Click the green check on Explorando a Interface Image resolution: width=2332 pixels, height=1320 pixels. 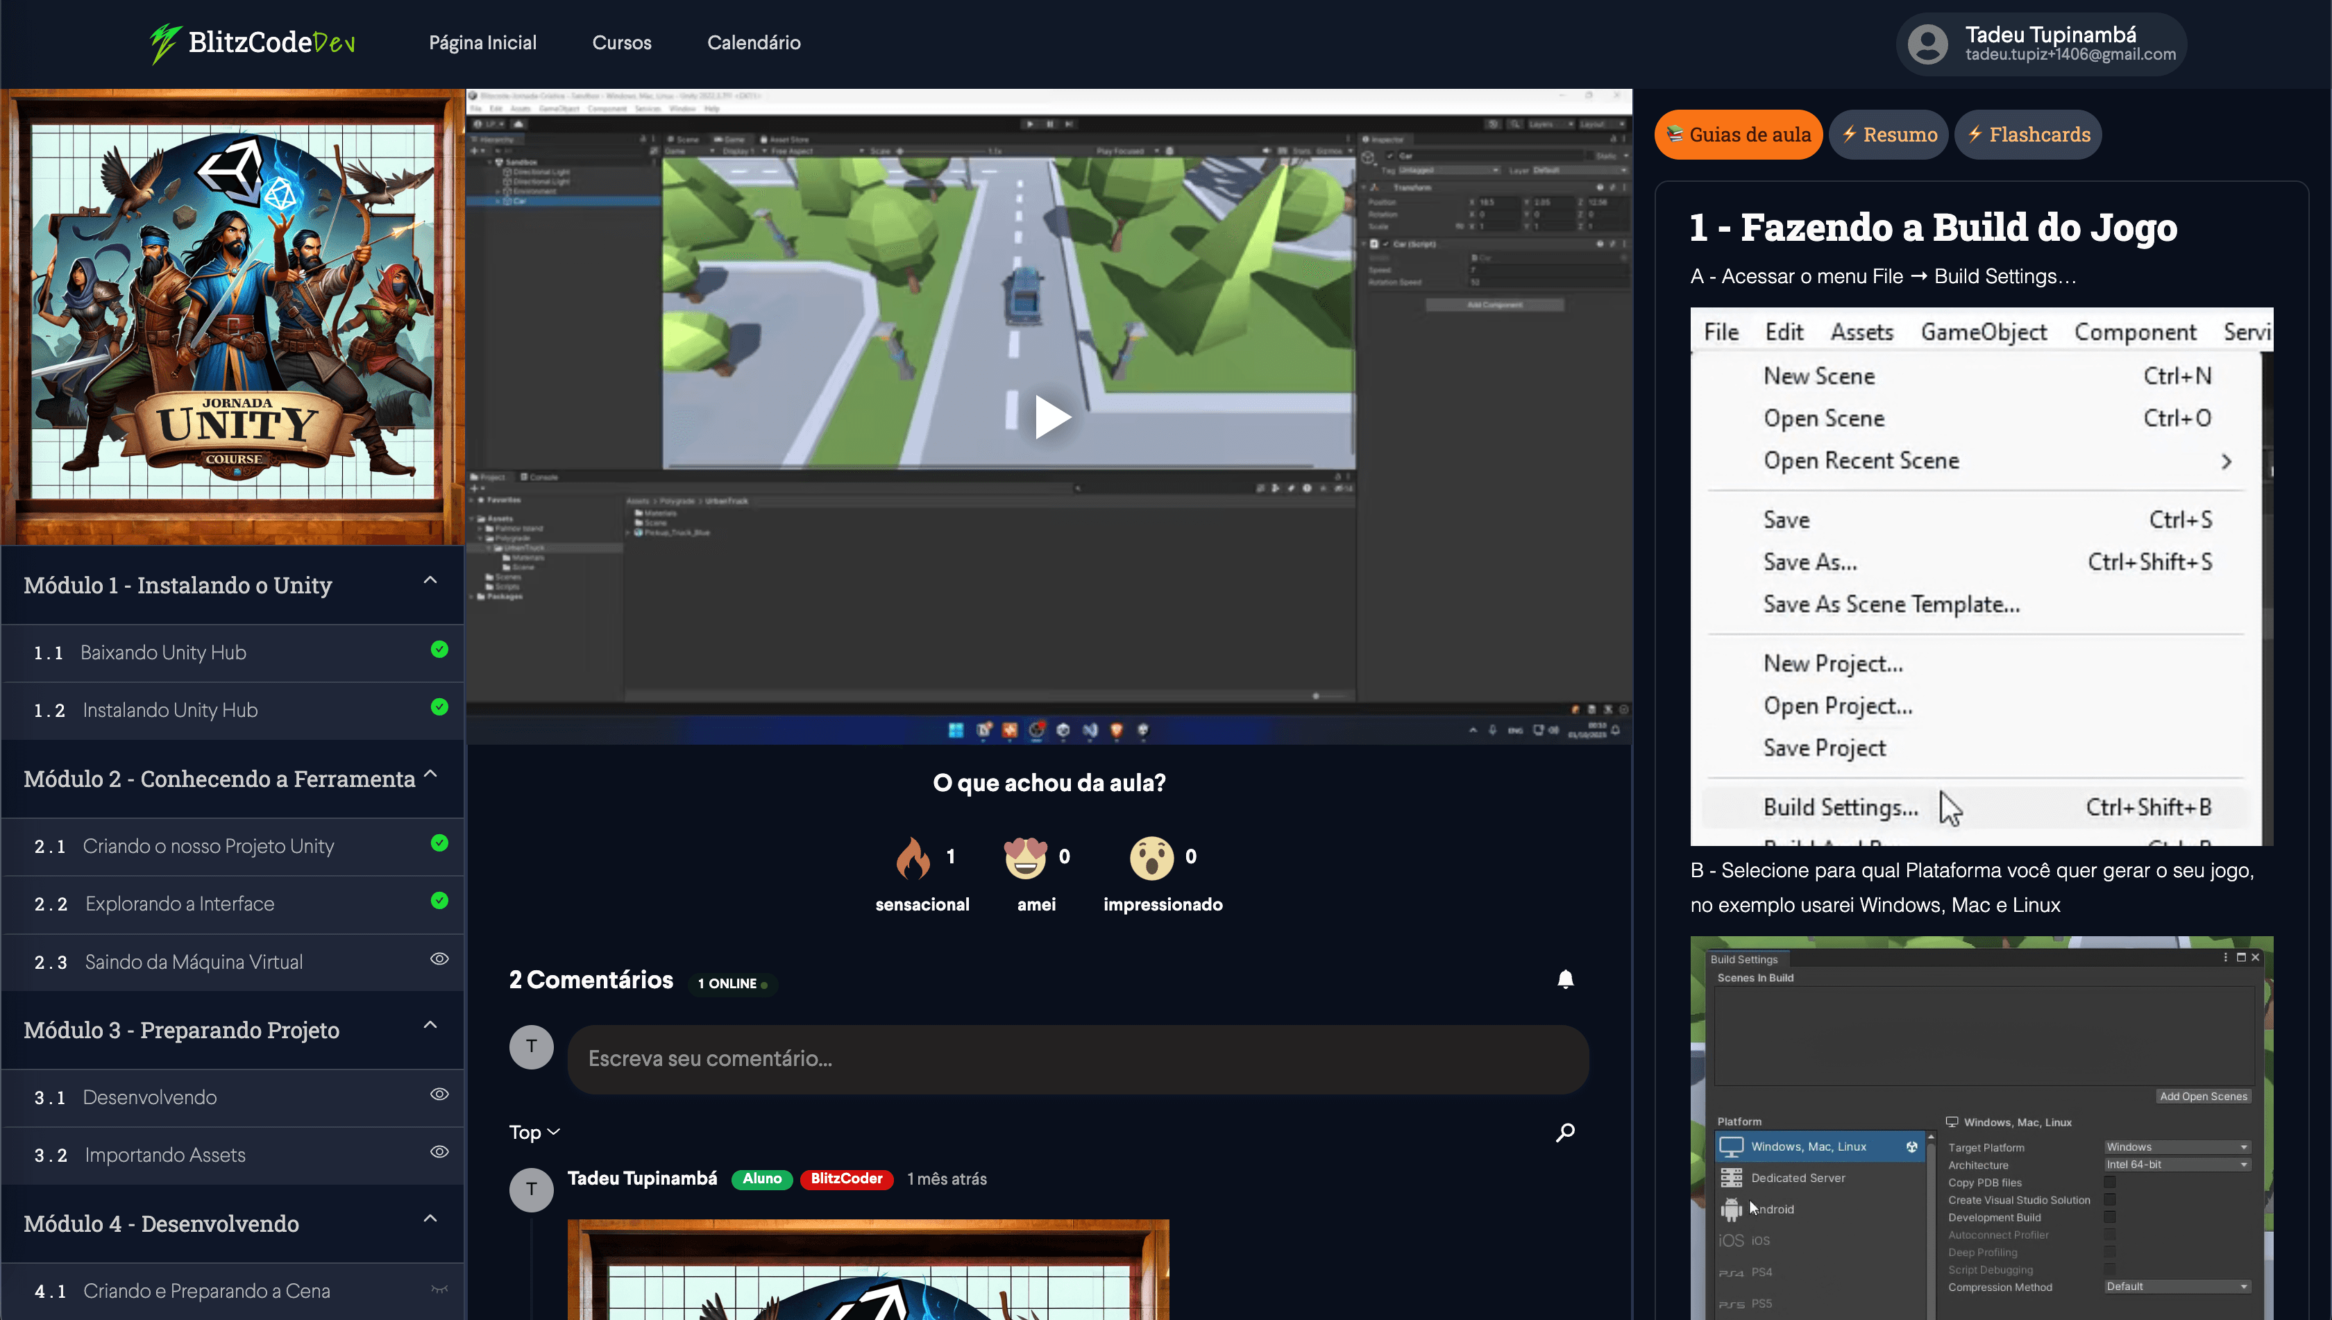coord(439,901)
